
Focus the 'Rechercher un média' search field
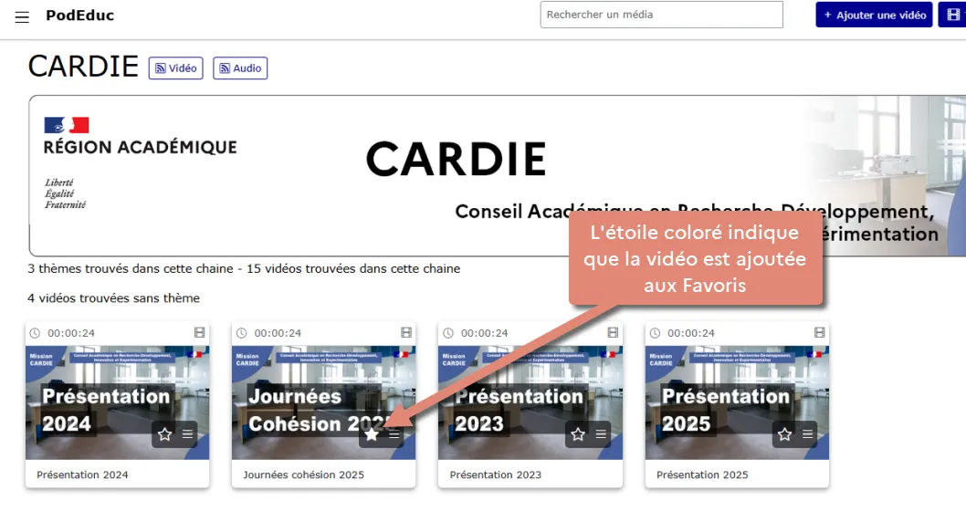click(x=661, y=15)
